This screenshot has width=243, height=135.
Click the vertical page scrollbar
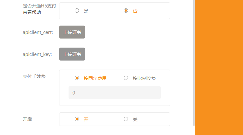(x=194, y=65)
